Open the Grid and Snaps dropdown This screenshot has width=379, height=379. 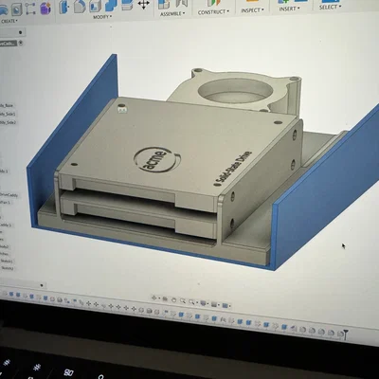(x=215, y=304)
